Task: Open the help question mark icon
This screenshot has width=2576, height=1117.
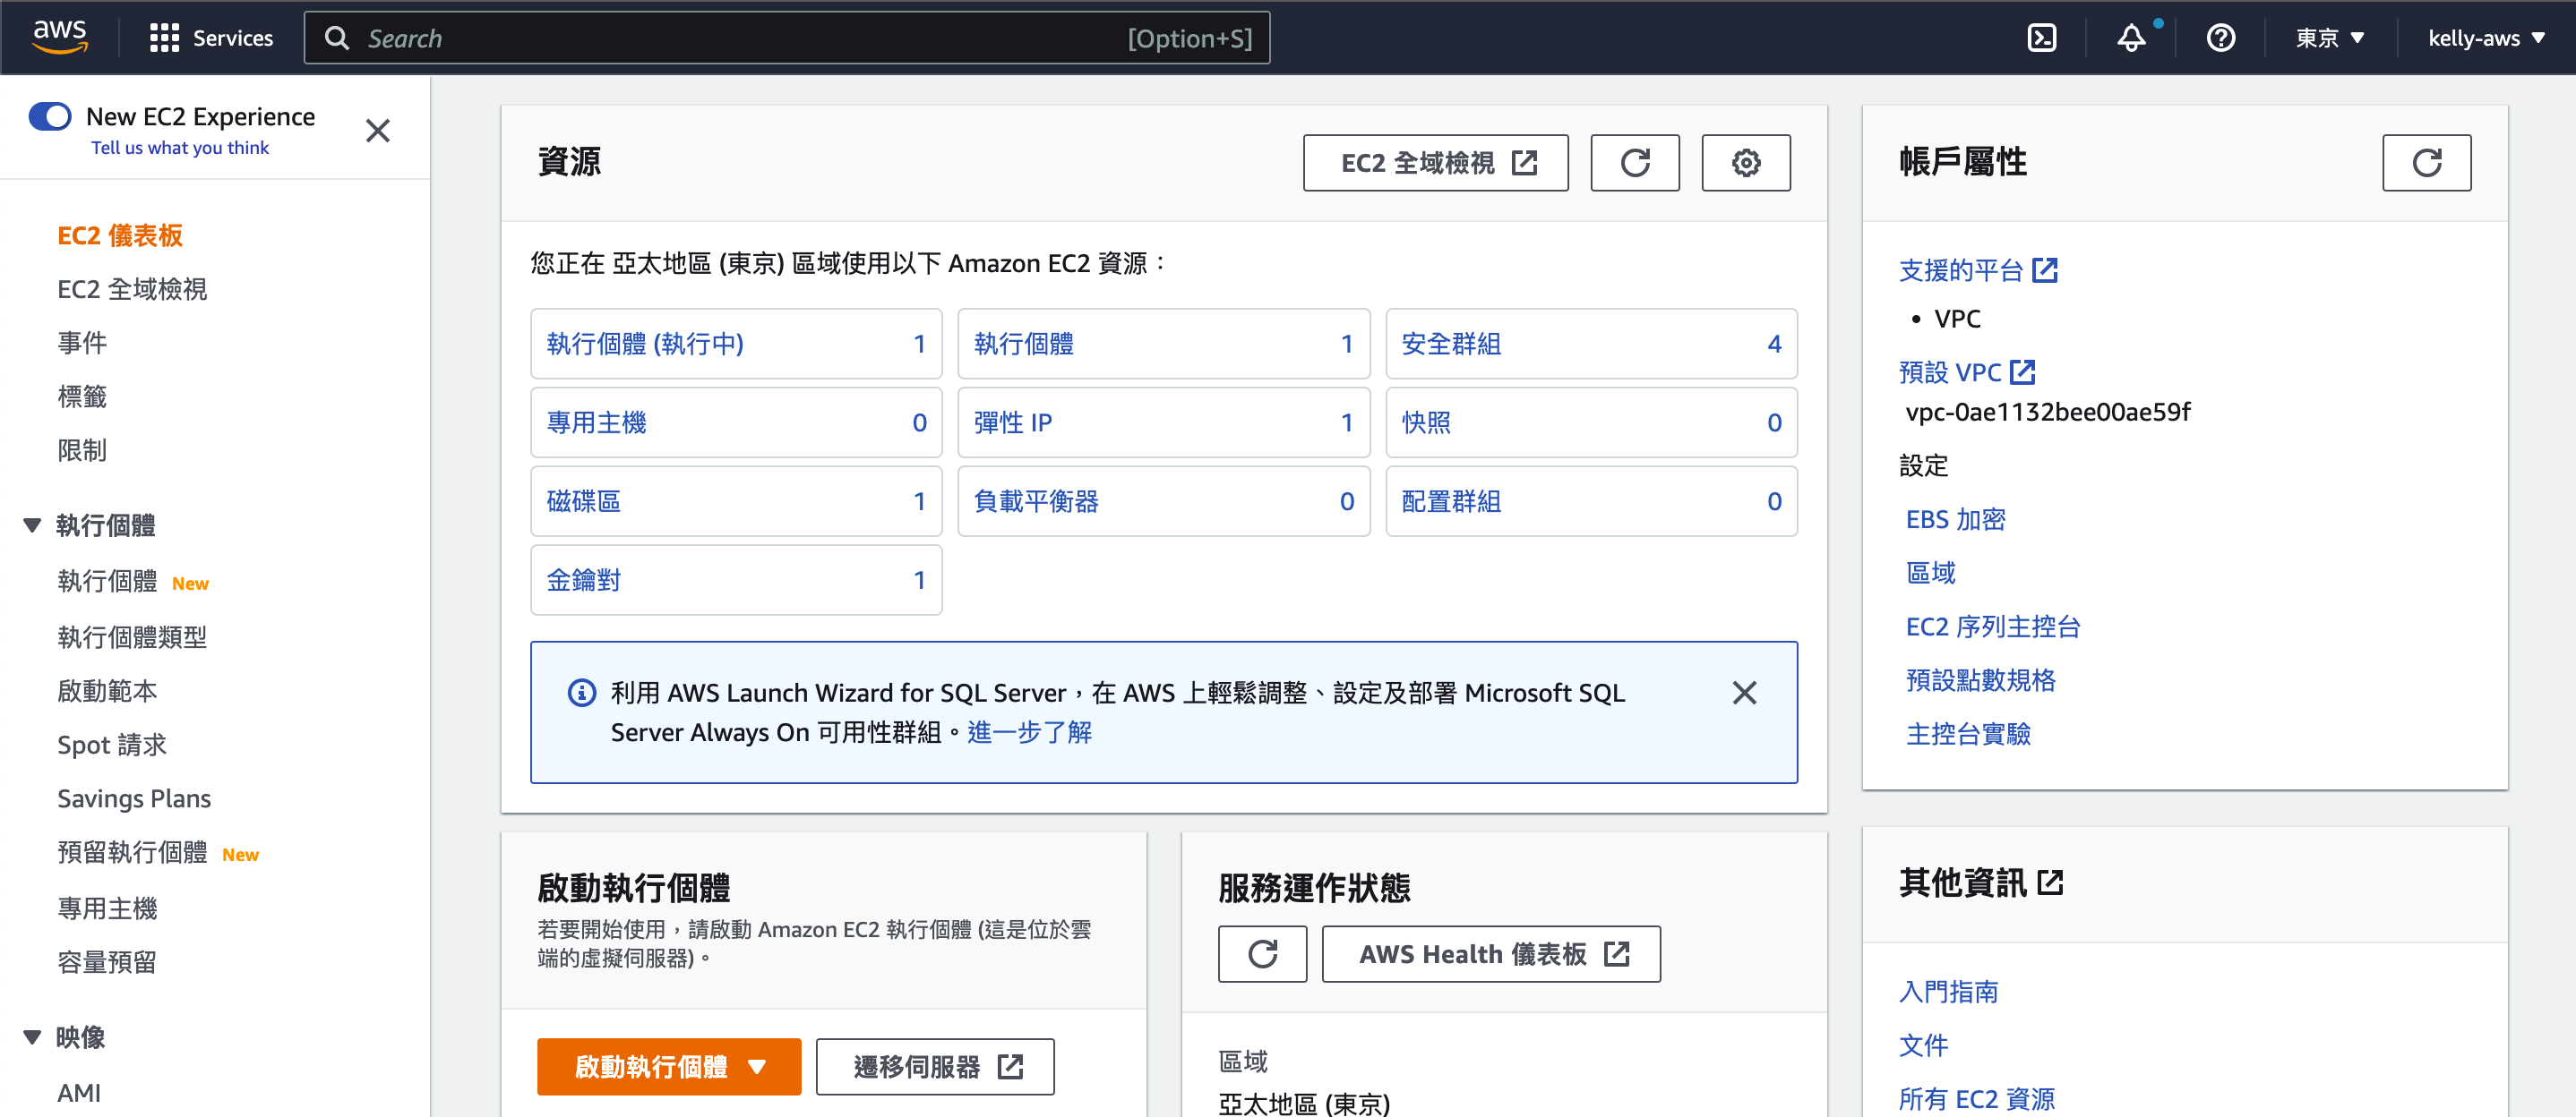Action: point(2221,38)
